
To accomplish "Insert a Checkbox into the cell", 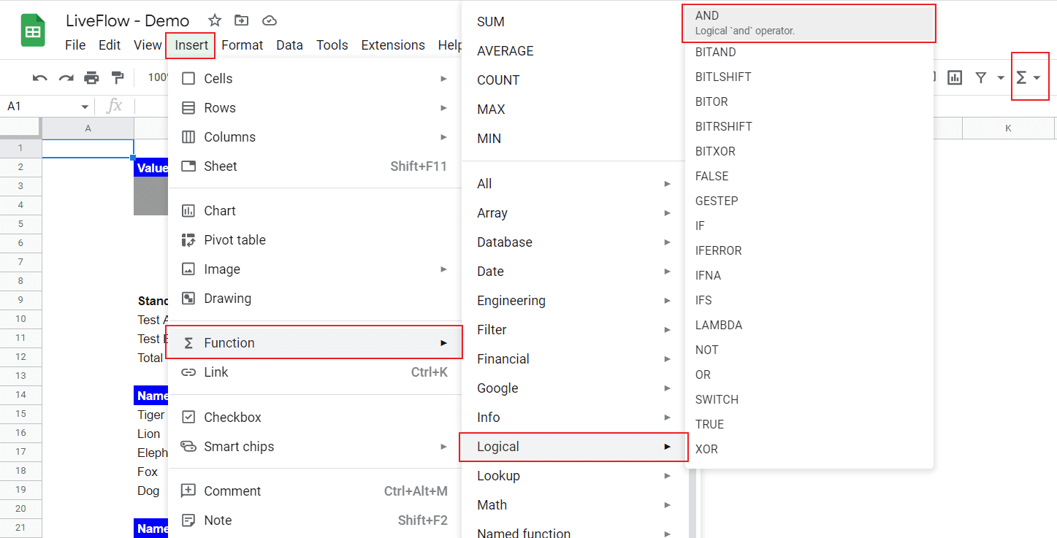I will coord(315,418).
